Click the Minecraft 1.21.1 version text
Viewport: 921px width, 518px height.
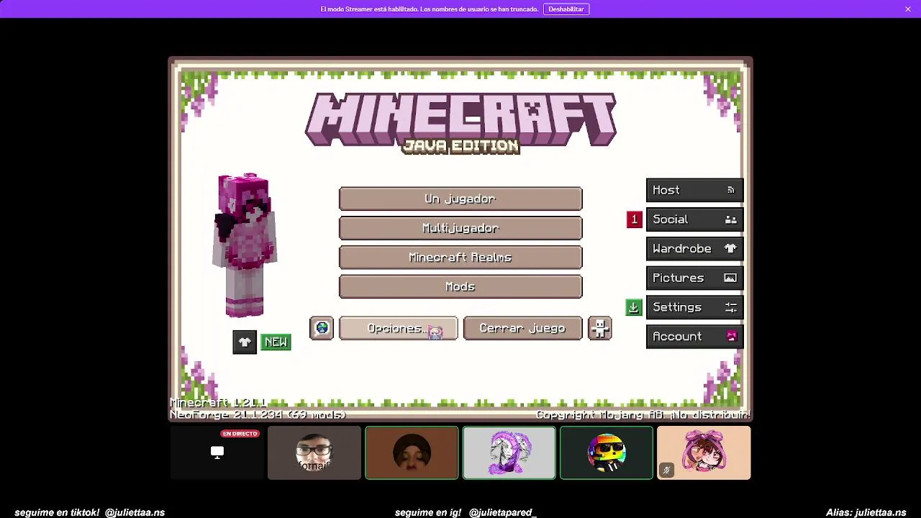218,403
